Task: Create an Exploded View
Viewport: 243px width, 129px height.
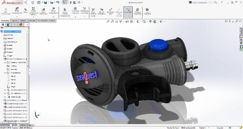Action: point(110,12)
